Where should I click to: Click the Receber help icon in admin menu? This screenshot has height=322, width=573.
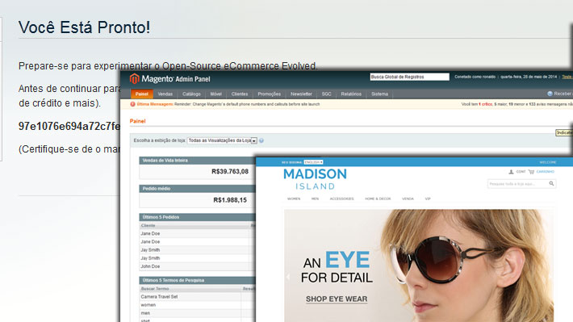[550, 94]
